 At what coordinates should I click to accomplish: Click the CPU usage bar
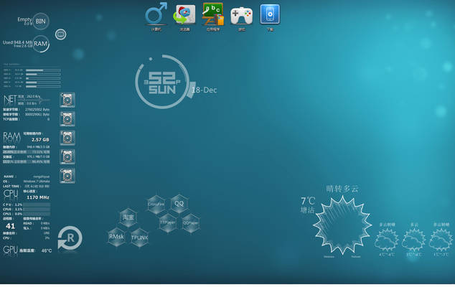pos(36,204)
